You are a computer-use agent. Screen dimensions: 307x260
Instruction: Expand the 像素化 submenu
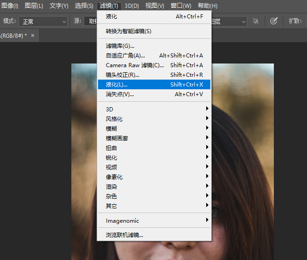pos(154,177)
